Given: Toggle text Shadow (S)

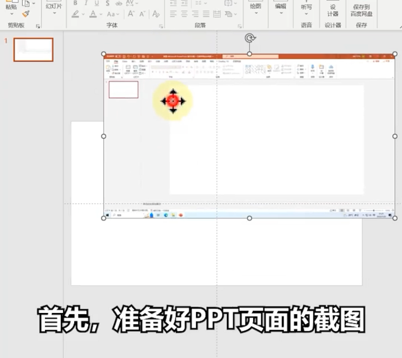Looking at the screenshot, I should (x=107, y=3).
